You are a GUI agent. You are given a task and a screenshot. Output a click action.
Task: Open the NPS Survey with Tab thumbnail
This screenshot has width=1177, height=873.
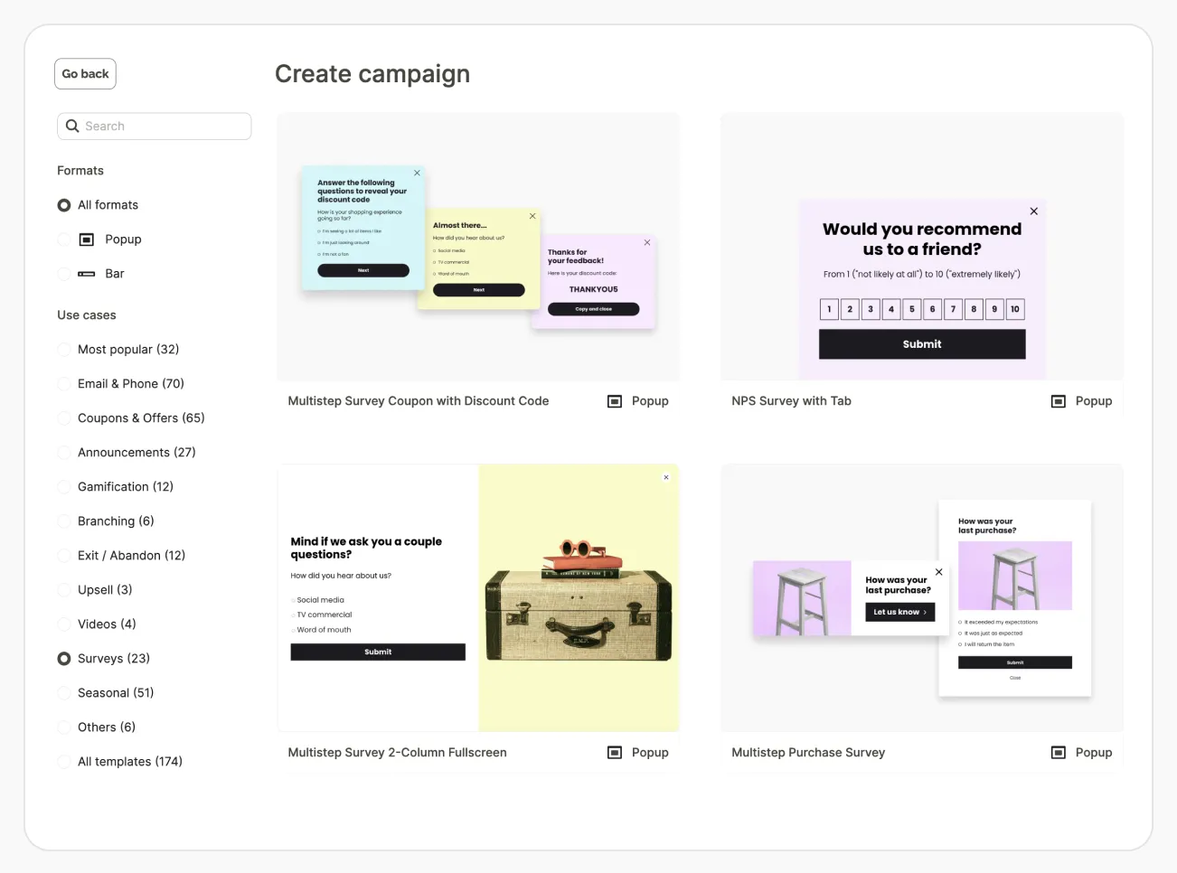pyautogui.click(x=922, y=247)
